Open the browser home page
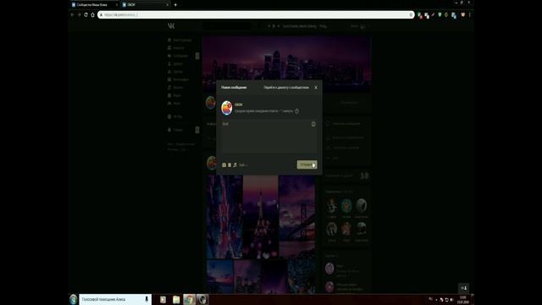The width and height of the screenshot is (542, 305). (x=92, y=15)
